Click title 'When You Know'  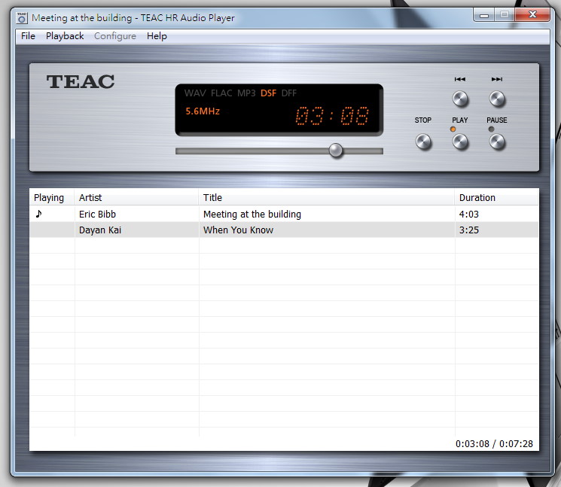tap(238, 230)
